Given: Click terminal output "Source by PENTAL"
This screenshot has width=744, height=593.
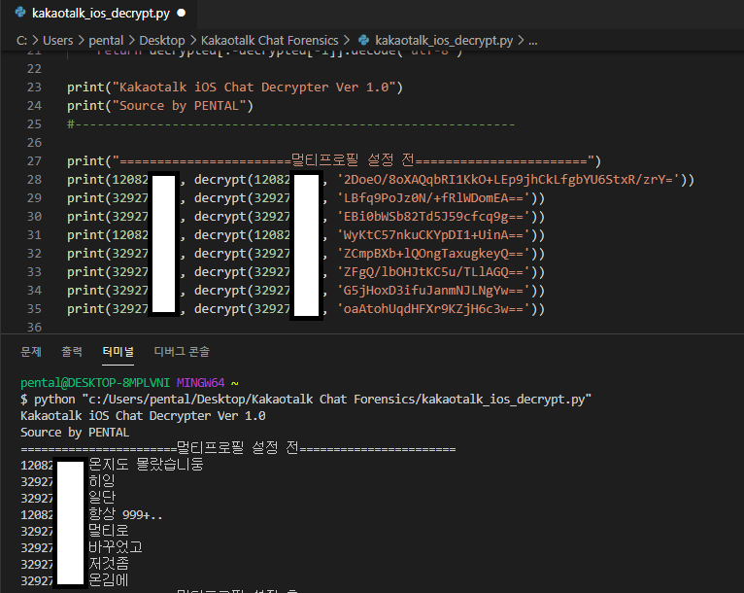Looking at the screenshot, I should [x=75, y=433].
